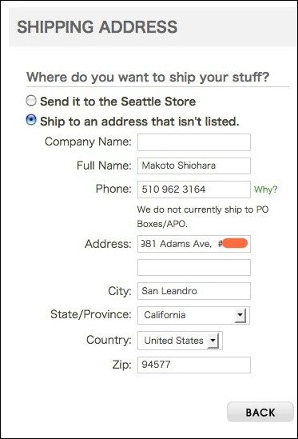298x439 pixels.
Task: Click the first Address line field
Action: 194,244
